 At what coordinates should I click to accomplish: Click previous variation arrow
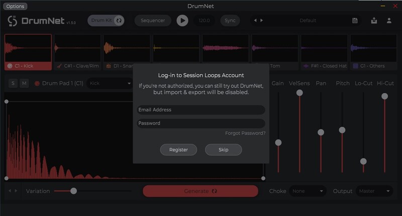click(x=10, y=191)
